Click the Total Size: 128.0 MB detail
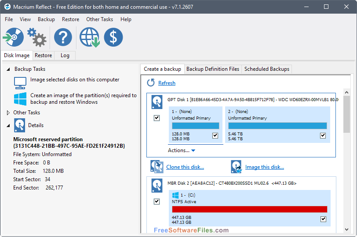The width and height of the screenshot is (357, 237). (x=39, y=171)
